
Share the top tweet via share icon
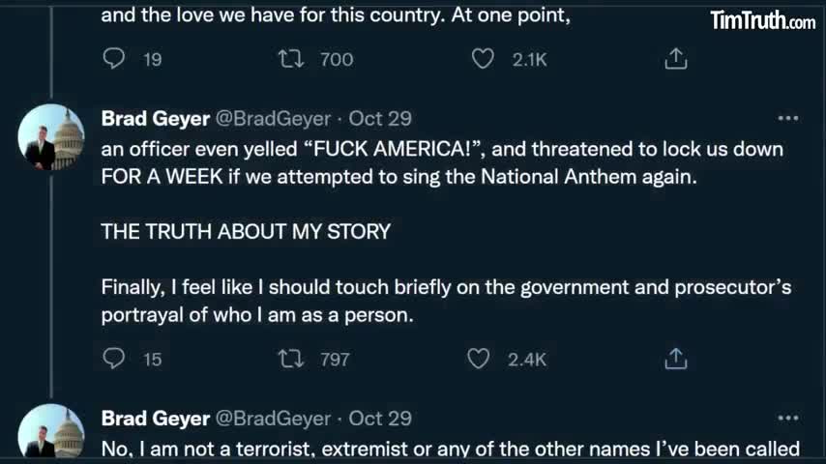tap(676, 59)
